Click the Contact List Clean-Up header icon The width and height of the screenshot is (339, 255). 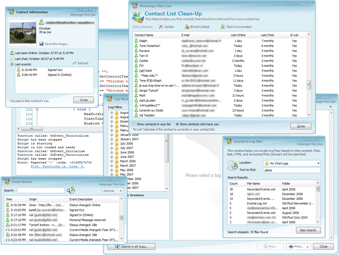pyautogui.click(x=138, y=17)
